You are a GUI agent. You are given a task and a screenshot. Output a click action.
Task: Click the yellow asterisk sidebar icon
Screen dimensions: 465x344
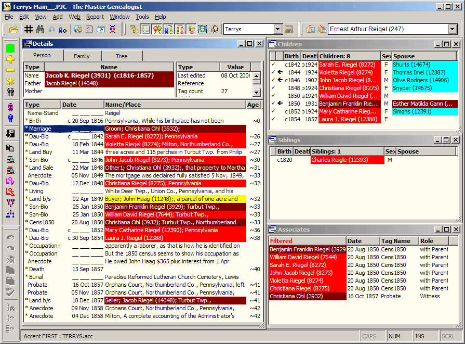(10, 81)
